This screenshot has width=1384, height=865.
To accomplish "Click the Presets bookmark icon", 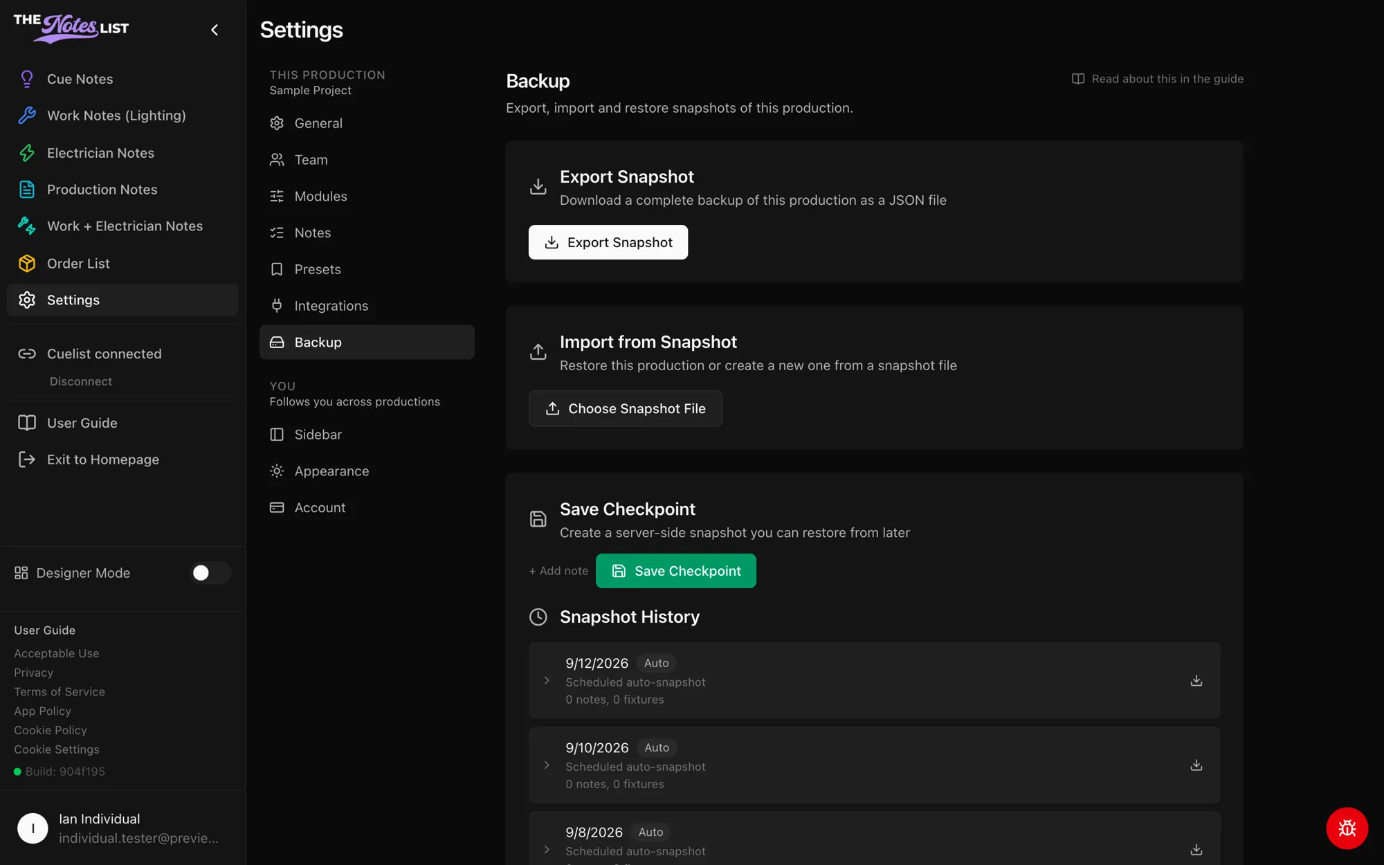I will click(277, 269).
